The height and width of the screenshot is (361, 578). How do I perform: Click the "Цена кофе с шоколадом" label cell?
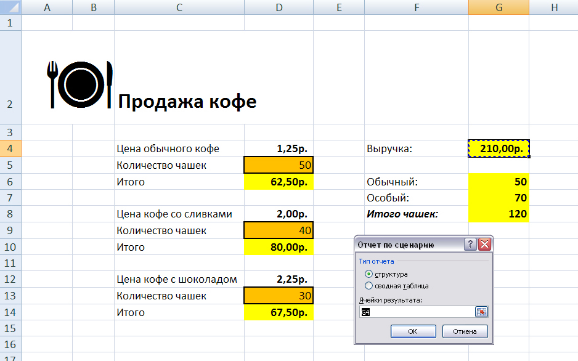click(179, 279)
